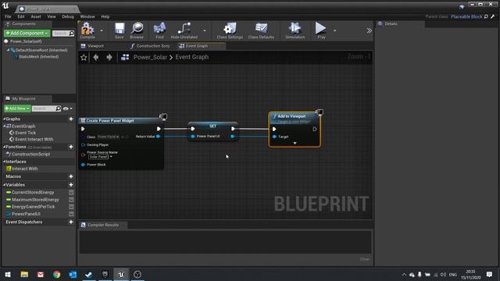Viewport: 500px width, 281px height.
Task: Select Event Interact With entry
Action: (x=34, y=139)
